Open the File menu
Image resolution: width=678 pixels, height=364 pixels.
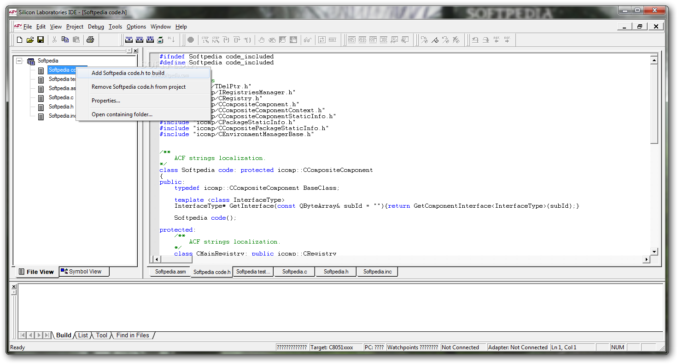(x=28, y=27)
